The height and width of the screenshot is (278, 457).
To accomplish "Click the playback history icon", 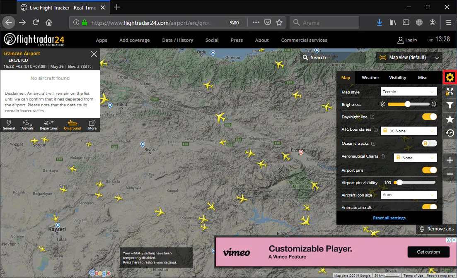I will (450, 133).
